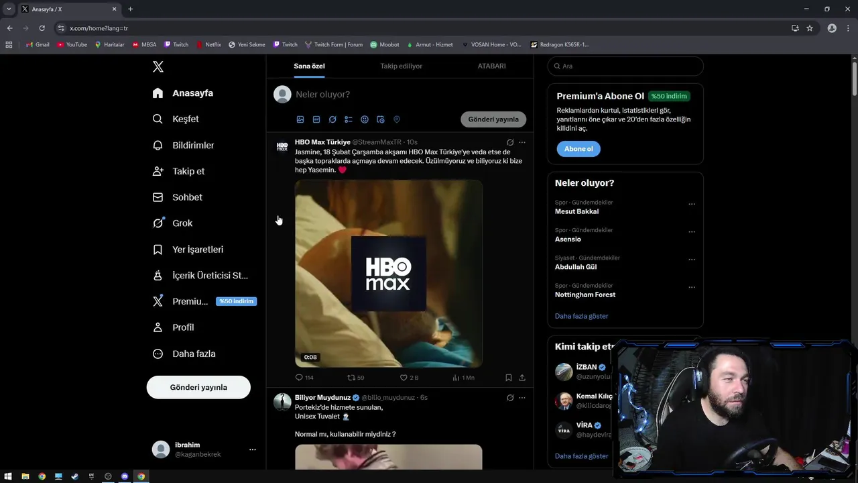Open Profil page
The width and height of the screenshot is (858, 483).
[x=174, y=327]
